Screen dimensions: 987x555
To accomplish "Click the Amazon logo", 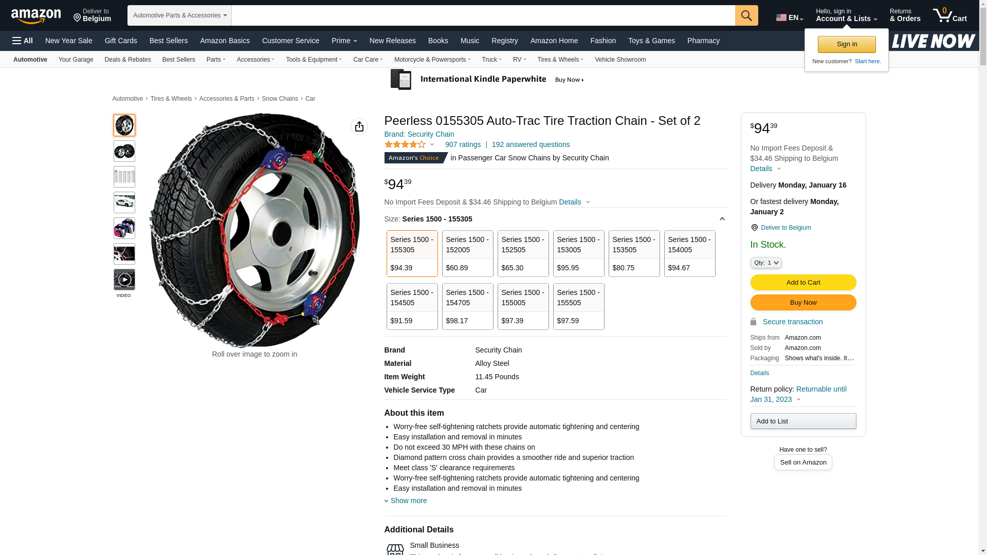I will [36, 16].
